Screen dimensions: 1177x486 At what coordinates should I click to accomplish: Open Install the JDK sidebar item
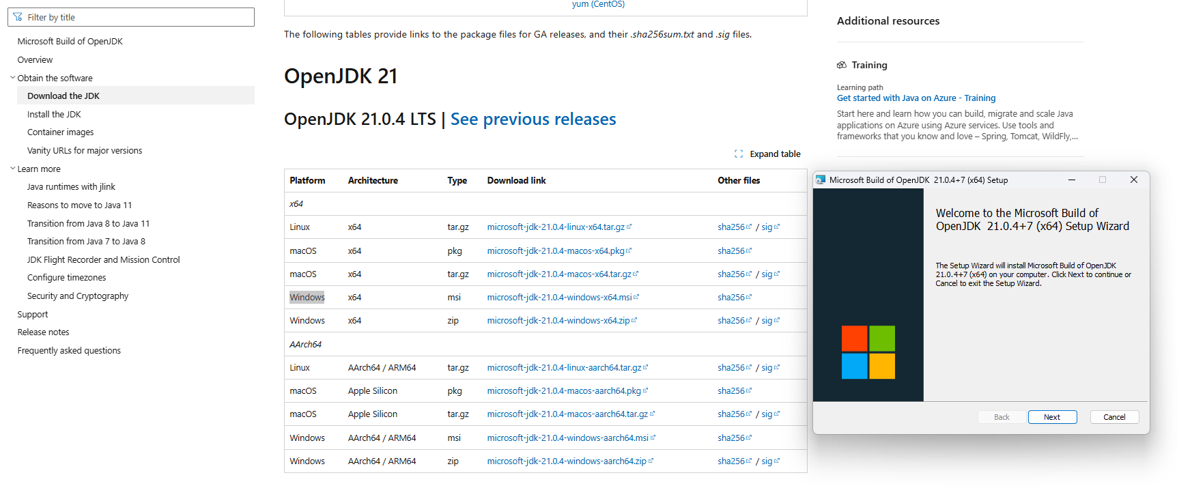pos(54,115)
